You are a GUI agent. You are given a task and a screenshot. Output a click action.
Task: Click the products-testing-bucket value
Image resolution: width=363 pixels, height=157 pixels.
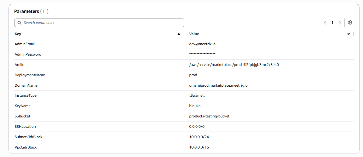[x=209, y=116]
